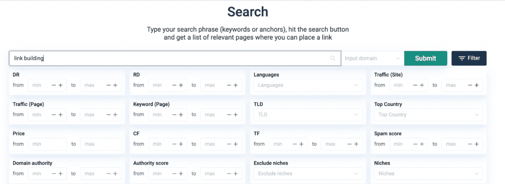The height and width of the screenshot is (184, 505).
Task: Decrease Traffic (Page) max with minus
Action: [x=108, y=115]
